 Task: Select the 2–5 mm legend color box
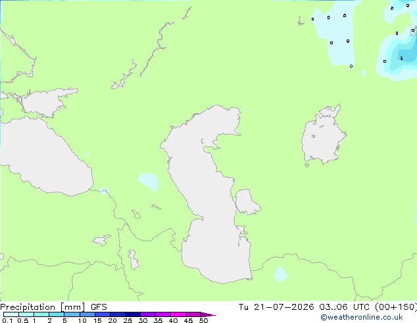pyautogui.click(x=57, y=314)
